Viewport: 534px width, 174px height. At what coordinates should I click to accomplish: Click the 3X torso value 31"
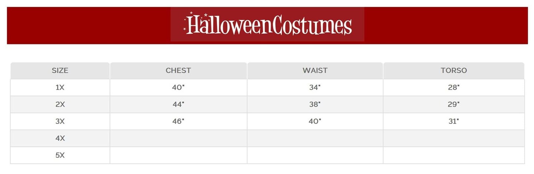pyautogui.click(x=454, y=121)
